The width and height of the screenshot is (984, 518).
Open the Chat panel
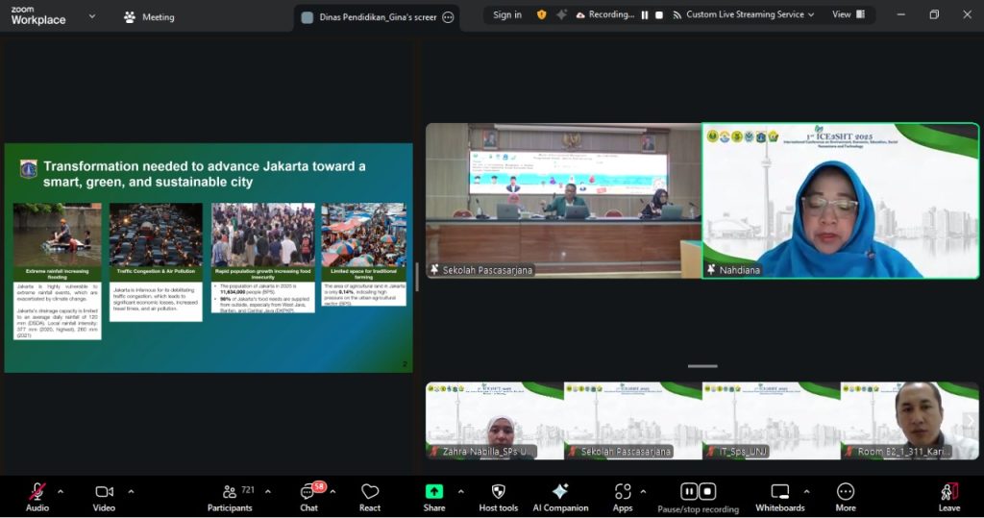pyautogui.click(x=308, y=492)
